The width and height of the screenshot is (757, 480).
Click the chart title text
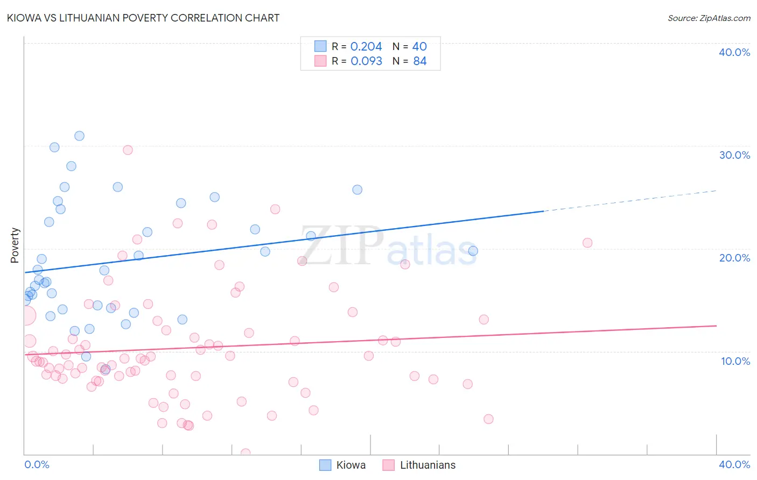(143, 18)
